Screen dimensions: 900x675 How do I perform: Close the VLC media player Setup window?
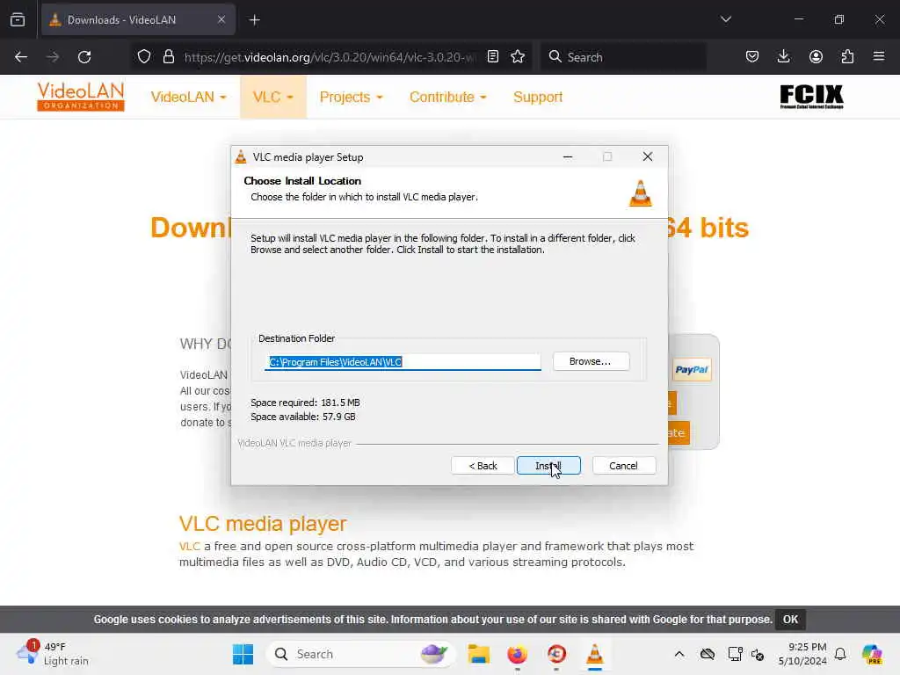pos(648,156)
